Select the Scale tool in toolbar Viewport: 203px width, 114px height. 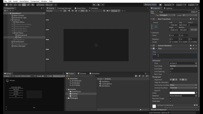tap(20, 5)
